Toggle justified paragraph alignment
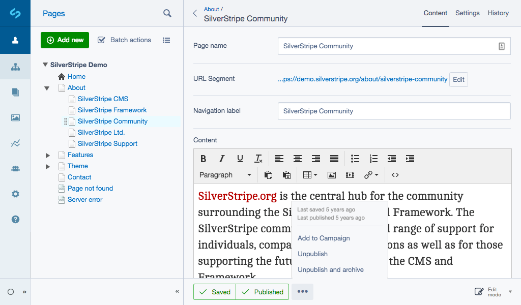 [x=334, y=159]
